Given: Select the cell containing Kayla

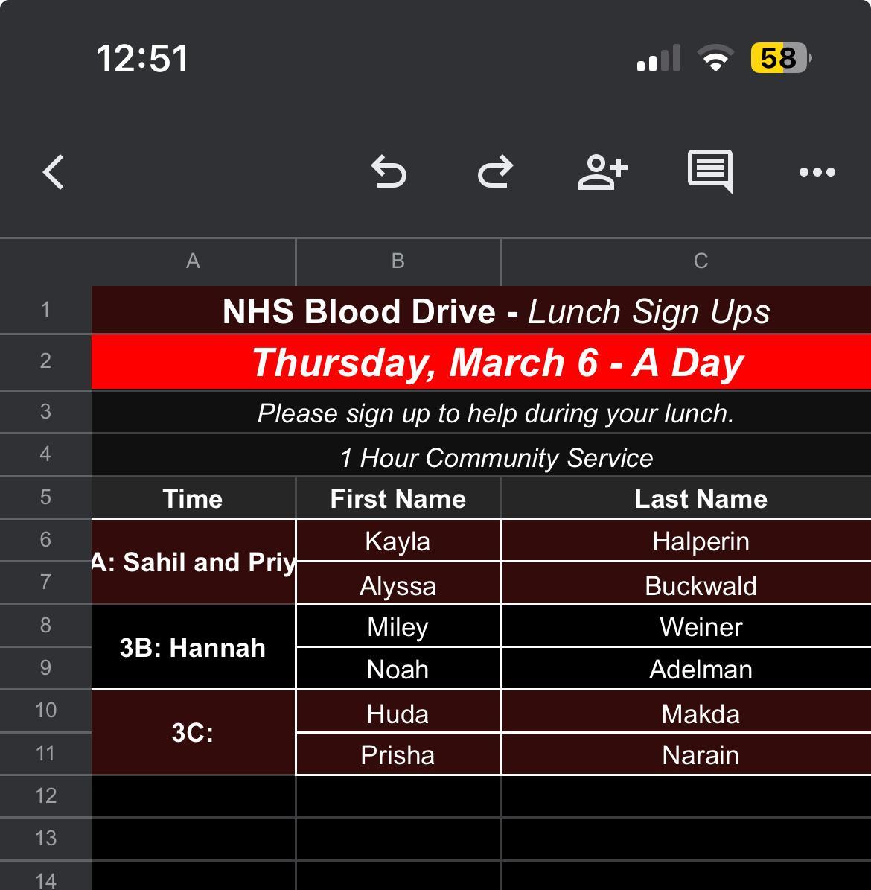Looking at the screenshot, I should pyautogui.click(x=398, y=541).
